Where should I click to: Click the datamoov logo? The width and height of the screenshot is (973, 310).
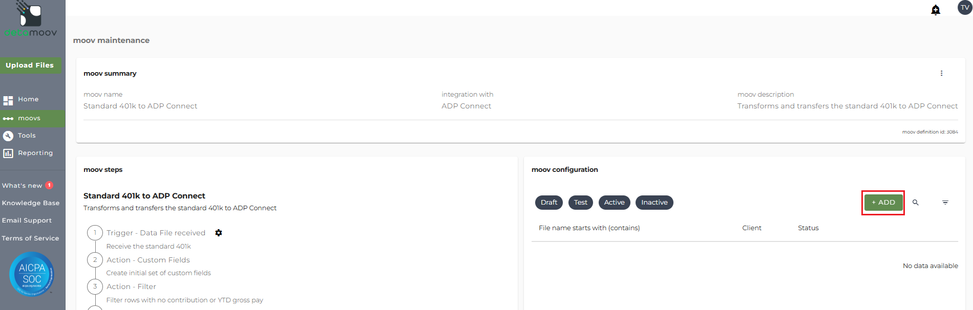[x=31, y=19]
